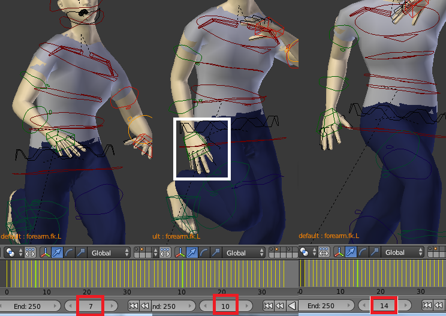Toggle manipulate center points in left viewport header

29,253
